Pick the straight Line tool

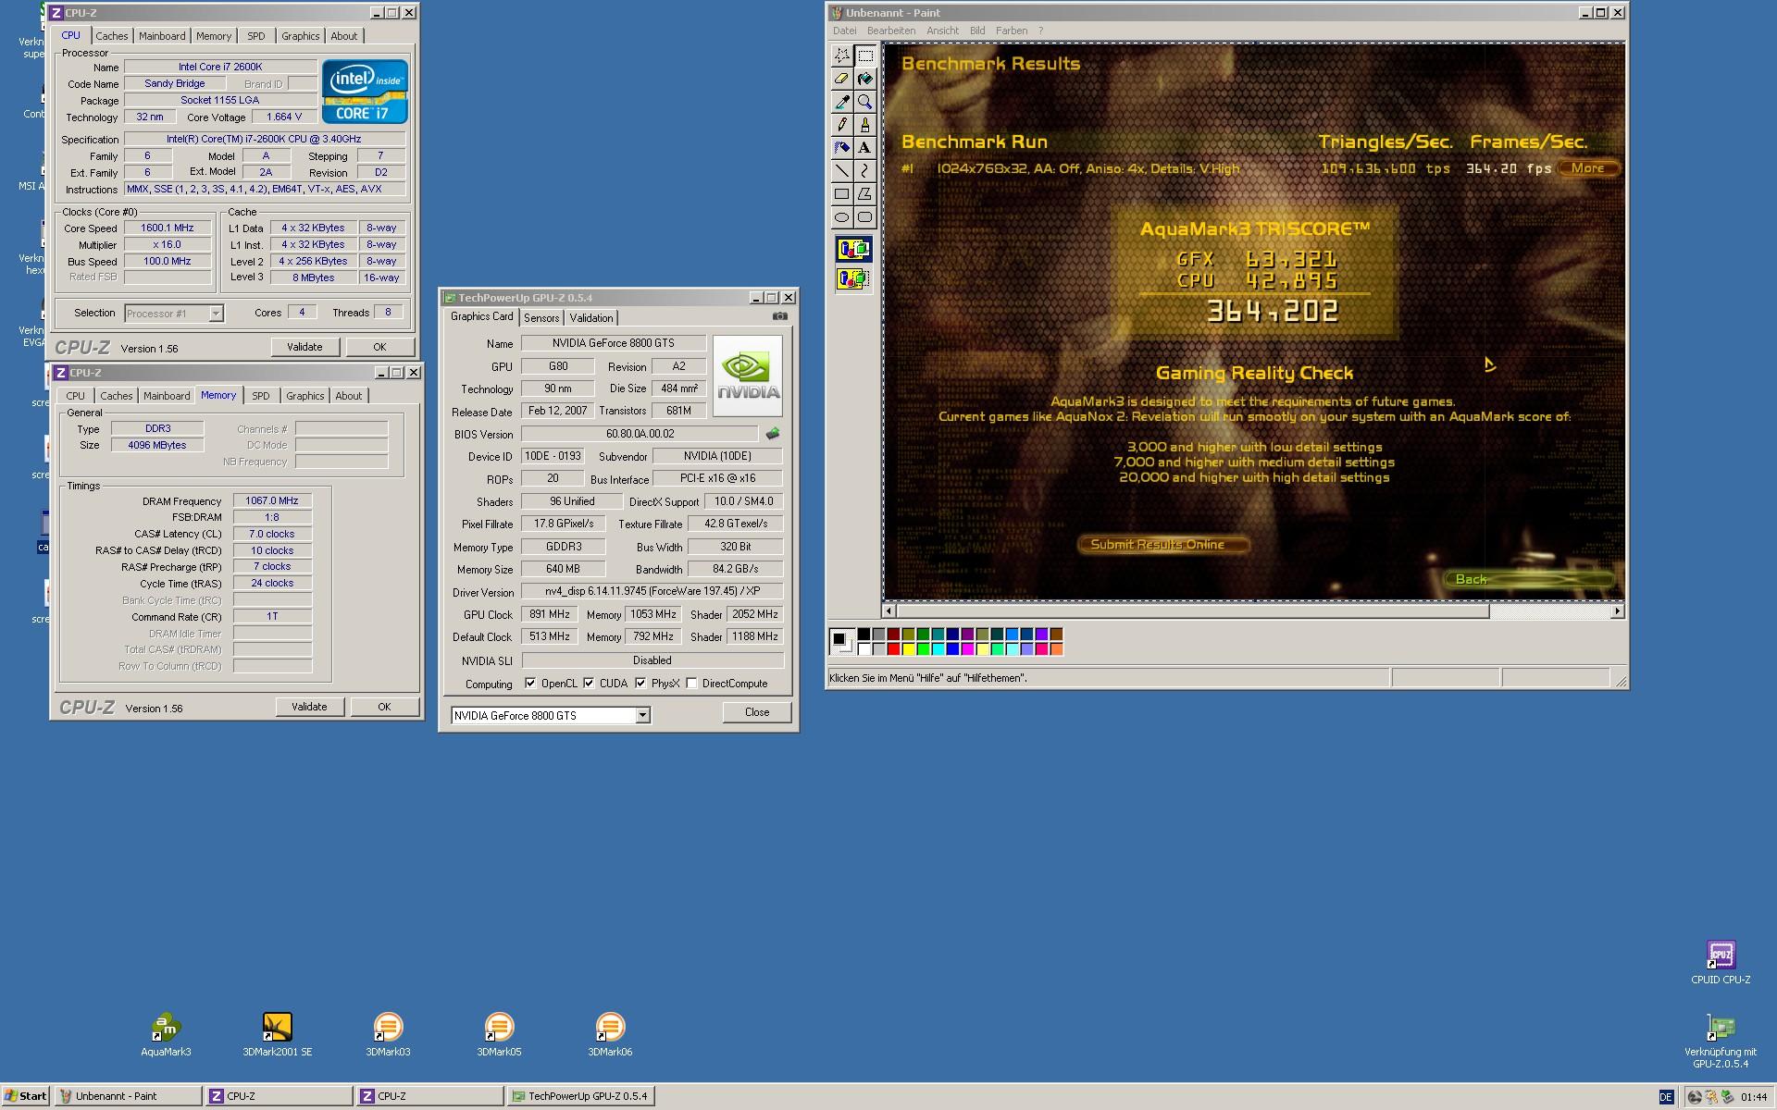(x=841, y=171)
